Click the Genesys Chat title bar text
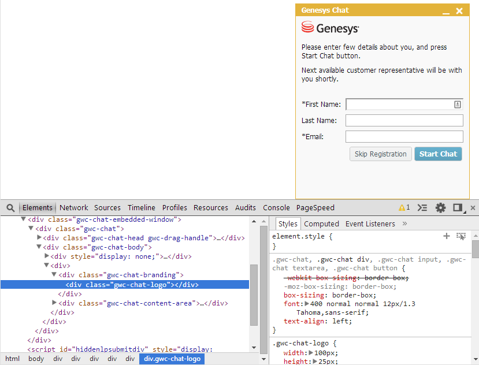This screenshot has width=479, height=365. point(325,10)
